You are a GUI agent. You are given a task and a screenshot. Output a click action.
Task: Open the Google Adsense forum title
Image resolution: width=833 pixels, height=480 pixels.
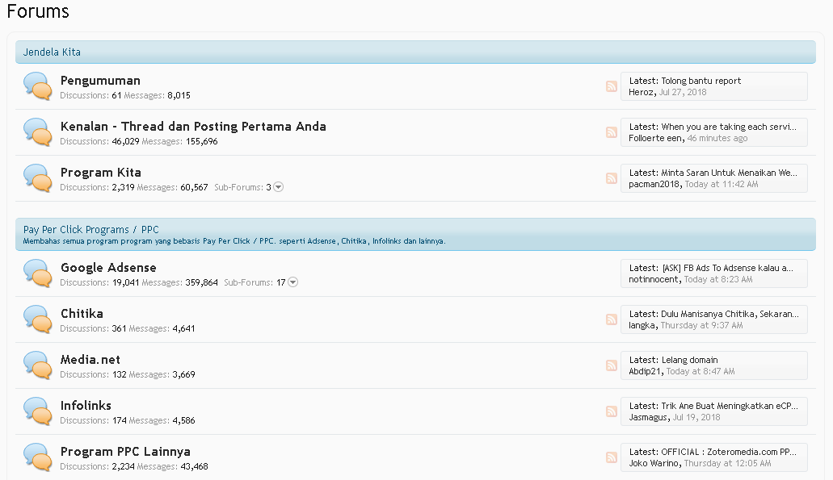[108, 268]
